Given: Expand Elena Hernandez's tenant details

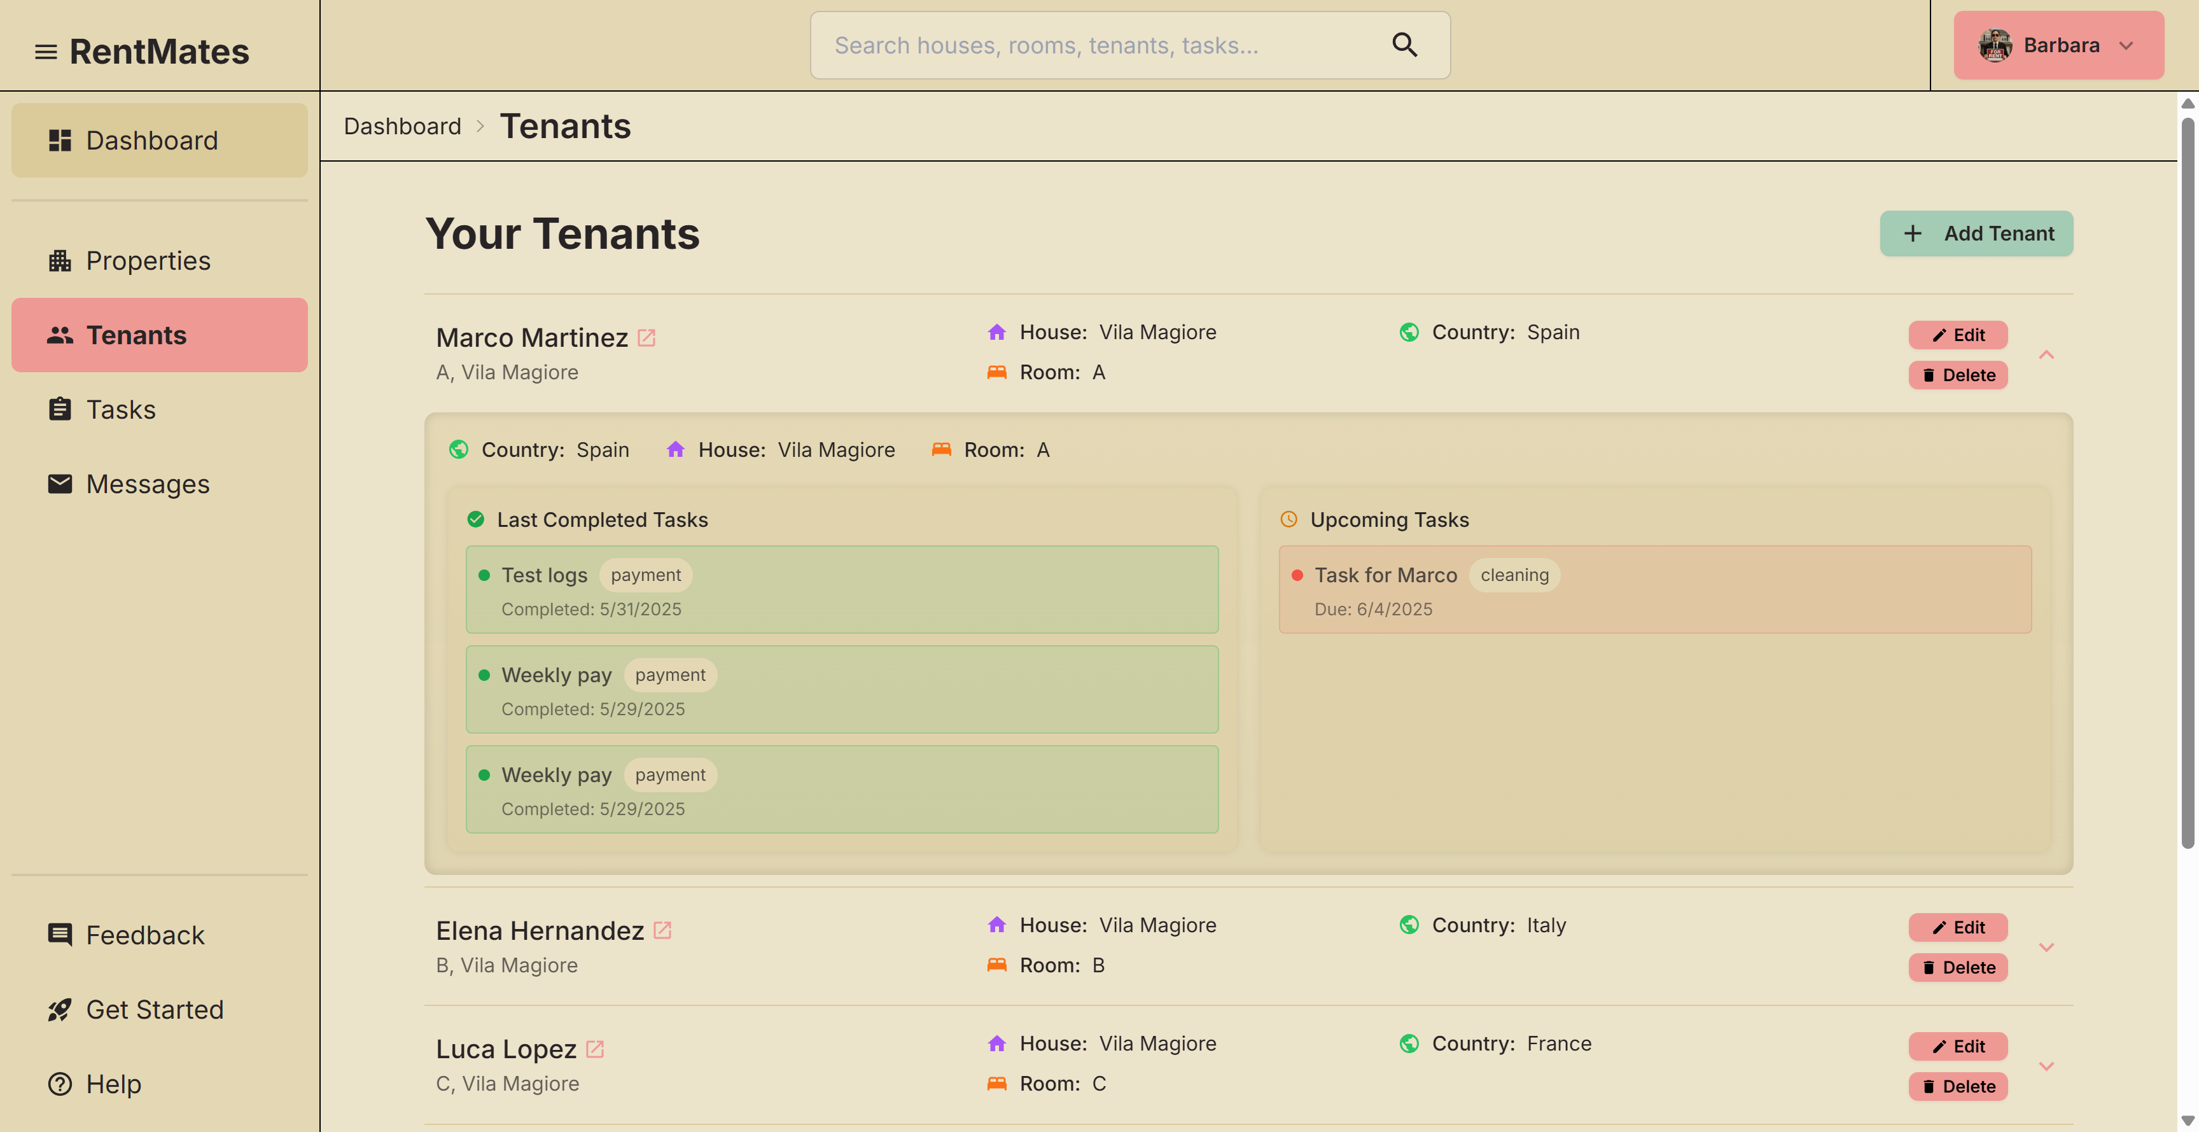Looking at the screenshot, I should click(2047, 946).
